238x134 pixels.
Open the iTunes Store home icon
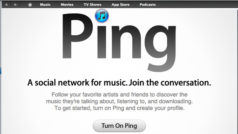point(30,5)
